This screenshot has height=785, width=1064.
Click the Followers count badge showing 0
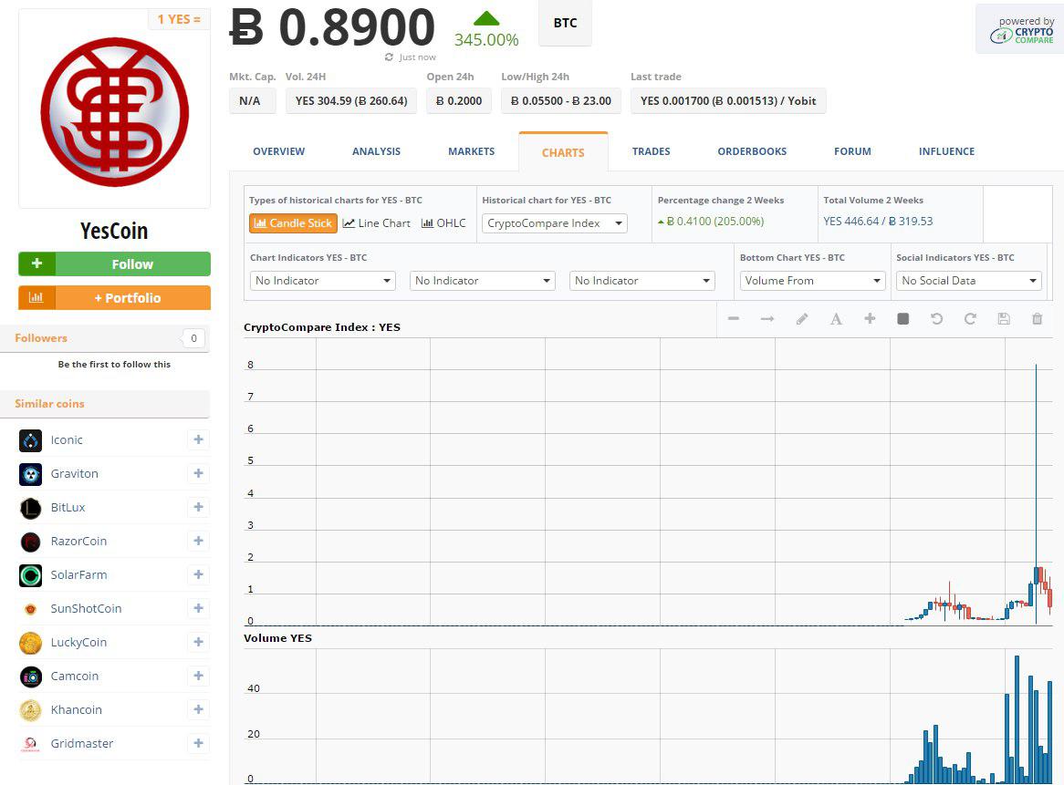pos(194,338)
